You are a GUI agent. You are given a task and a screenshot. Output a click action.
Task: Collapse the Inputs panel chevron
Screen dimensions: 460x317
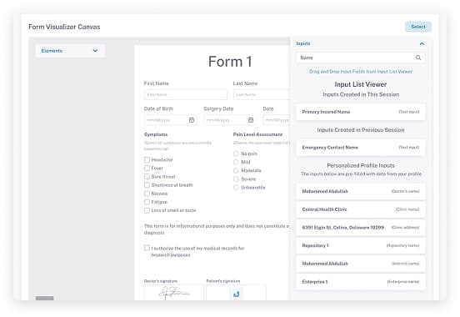pyautogui.click(x=422, y=43)
